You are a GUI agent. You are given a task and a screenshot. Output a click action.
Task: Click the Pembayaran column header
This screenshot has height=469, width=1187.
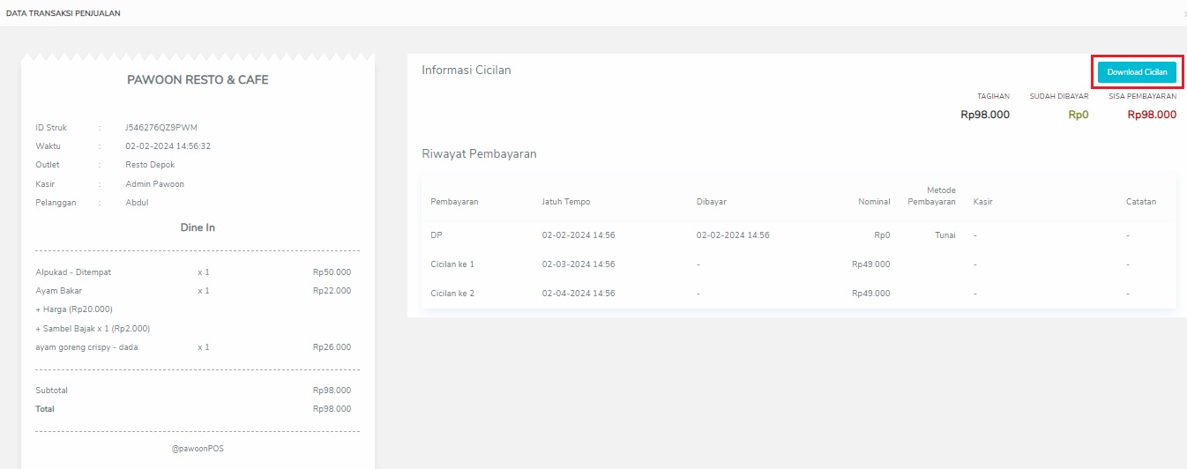[454, 202]
